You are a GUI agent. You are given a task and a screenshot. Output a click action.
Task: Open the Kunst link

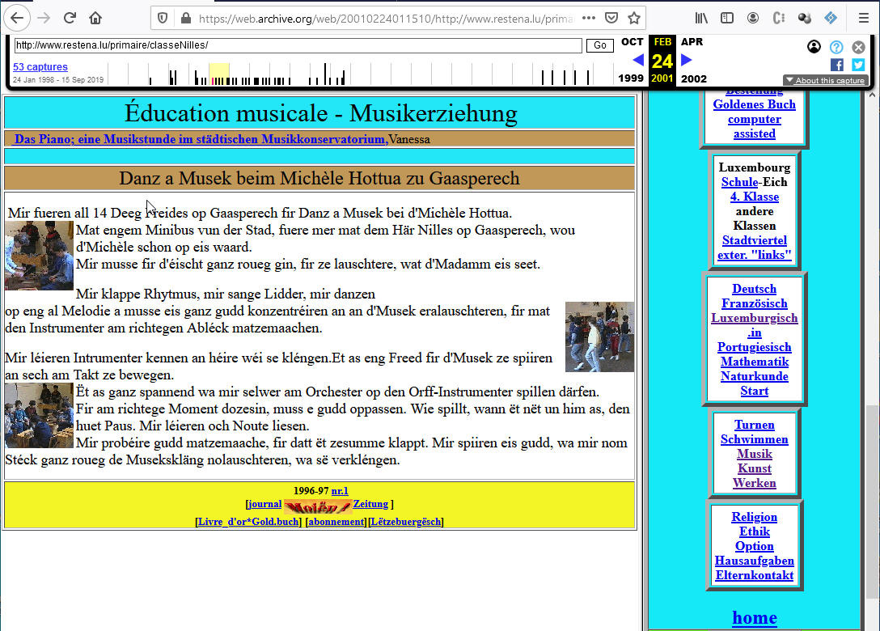coord(755,468)
